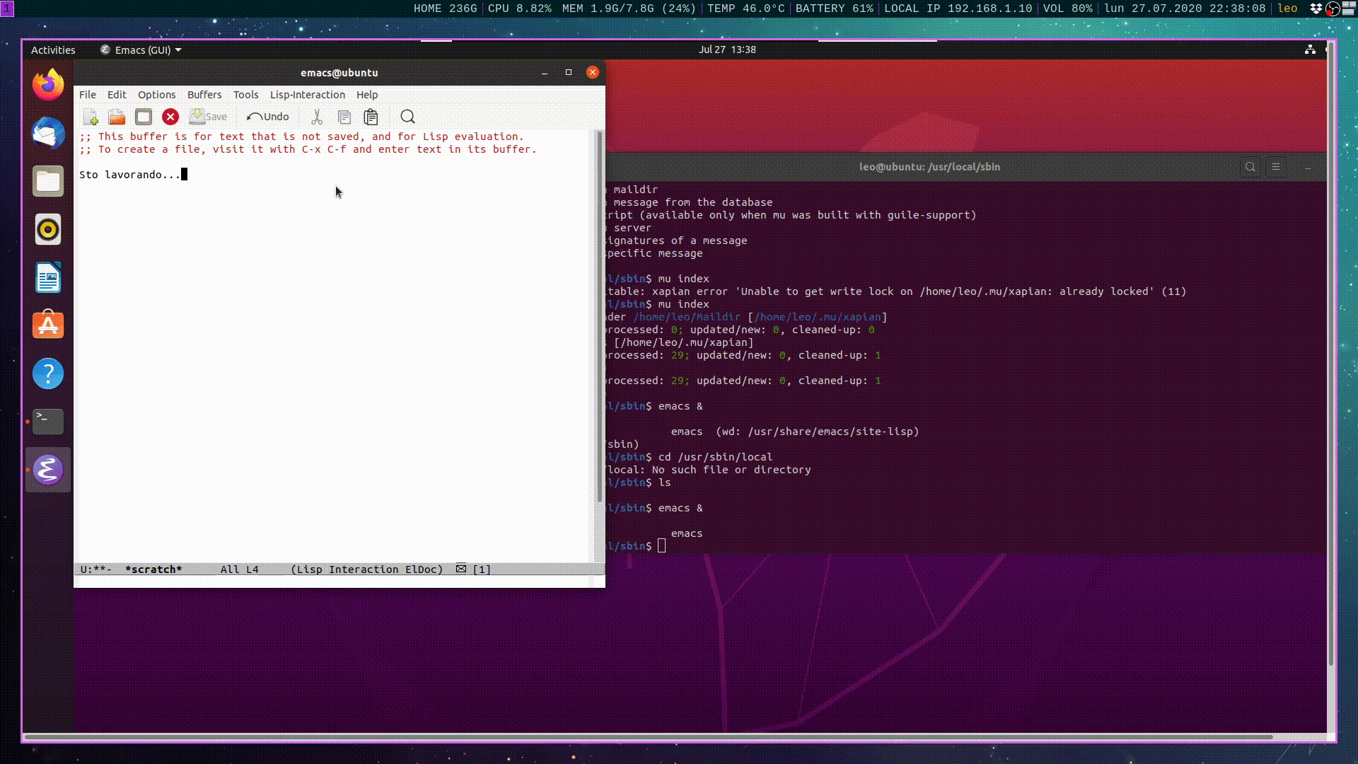This screenshot has width=1358, height=764.
Task: Save the current buffer in Emacs
Action: tap(209, 117)
